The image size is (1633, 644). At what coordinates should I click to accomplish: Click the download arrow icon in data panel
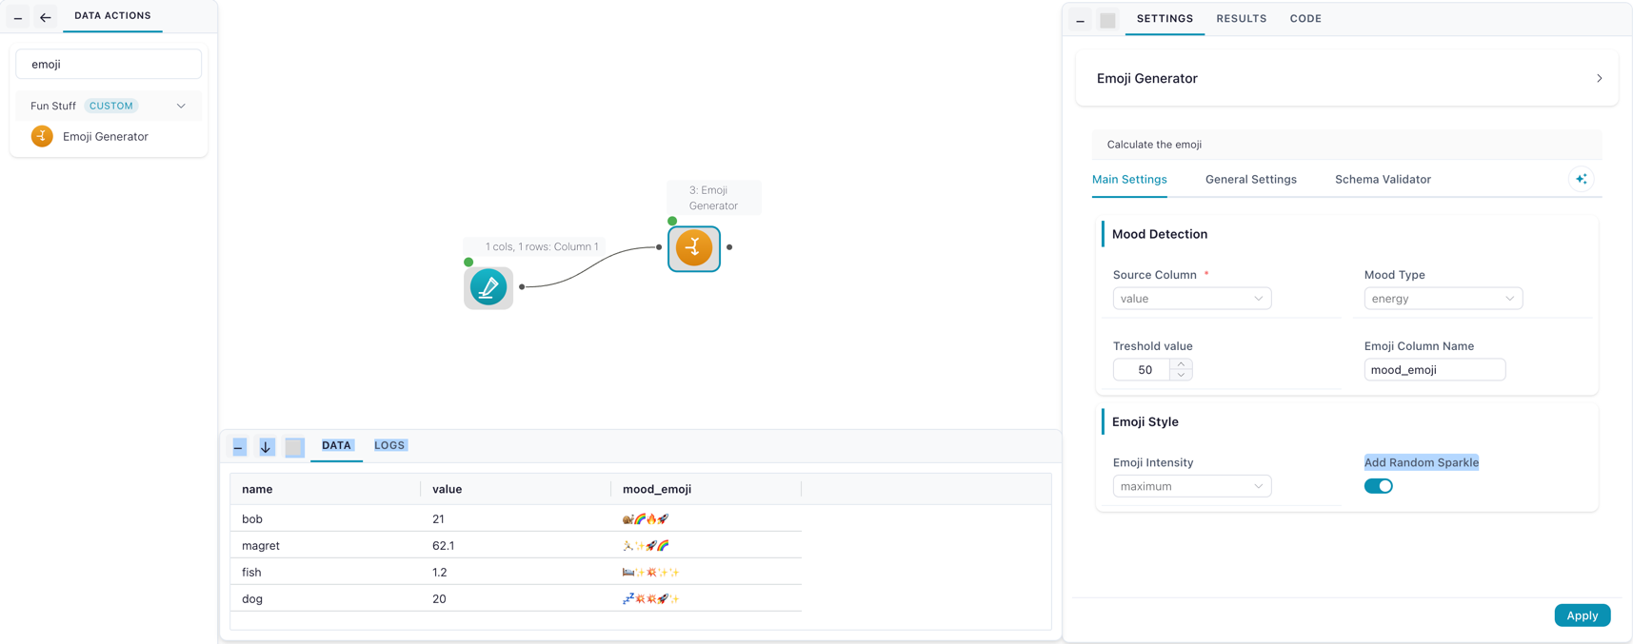267,446
